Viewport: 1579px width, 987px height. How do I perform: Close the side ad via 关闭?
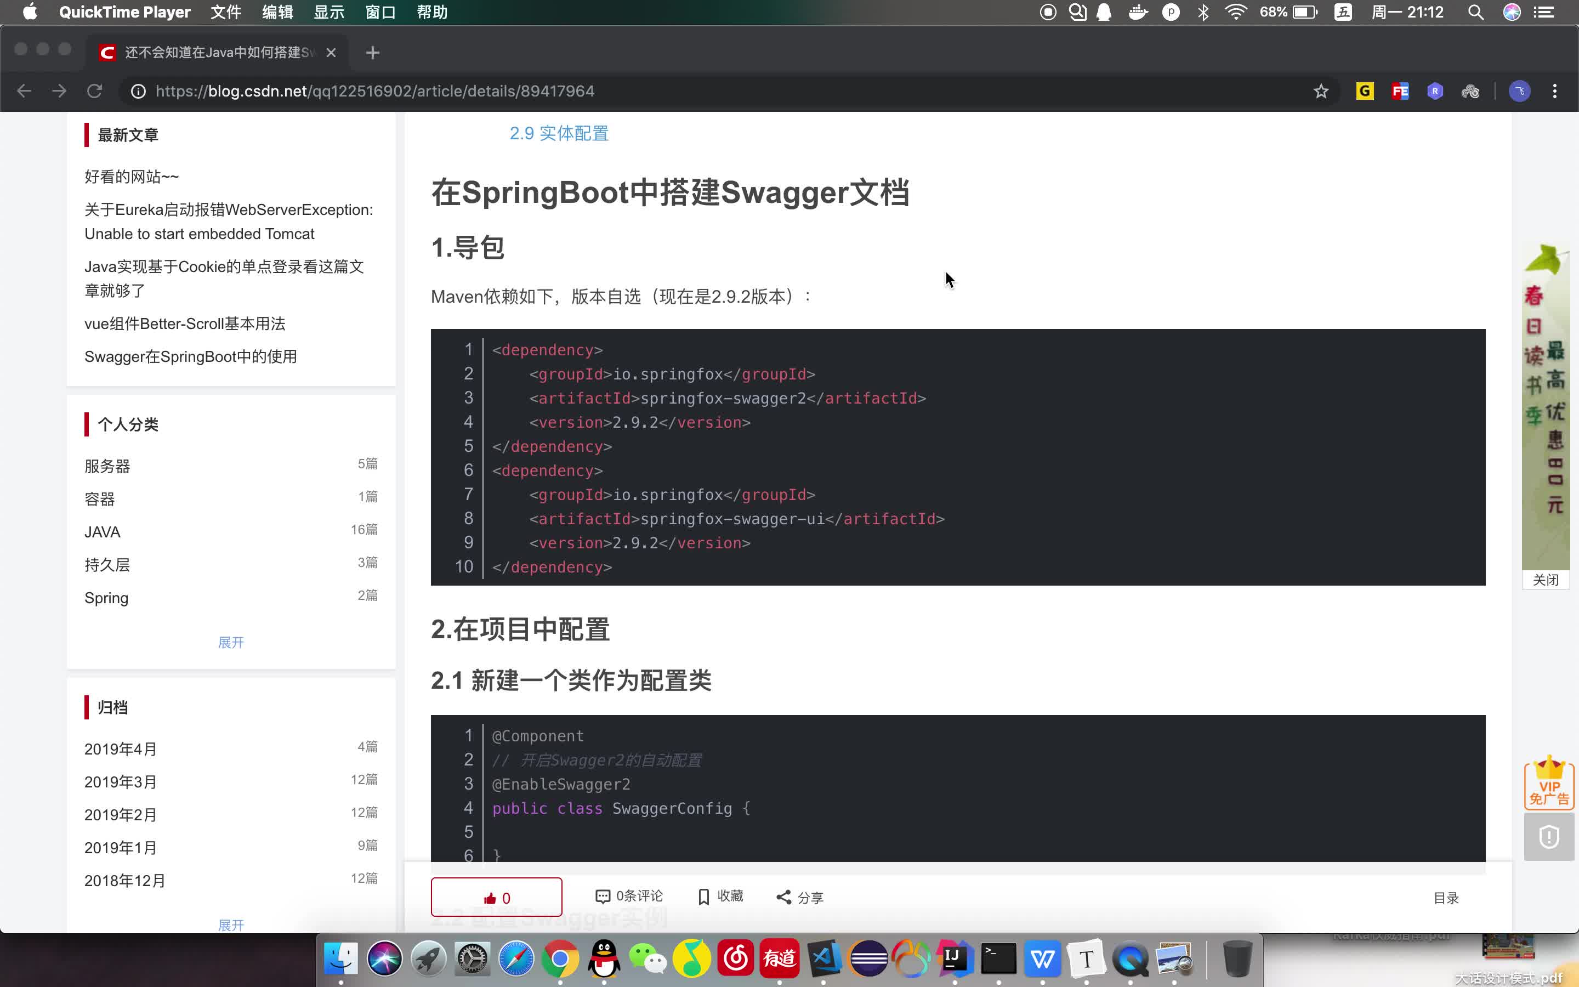point(1546,580)
